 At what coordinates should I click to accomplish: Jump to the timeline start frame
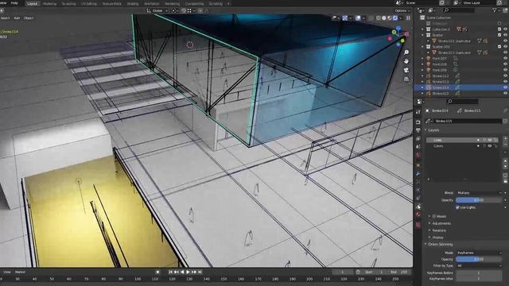tap(170, 272)
